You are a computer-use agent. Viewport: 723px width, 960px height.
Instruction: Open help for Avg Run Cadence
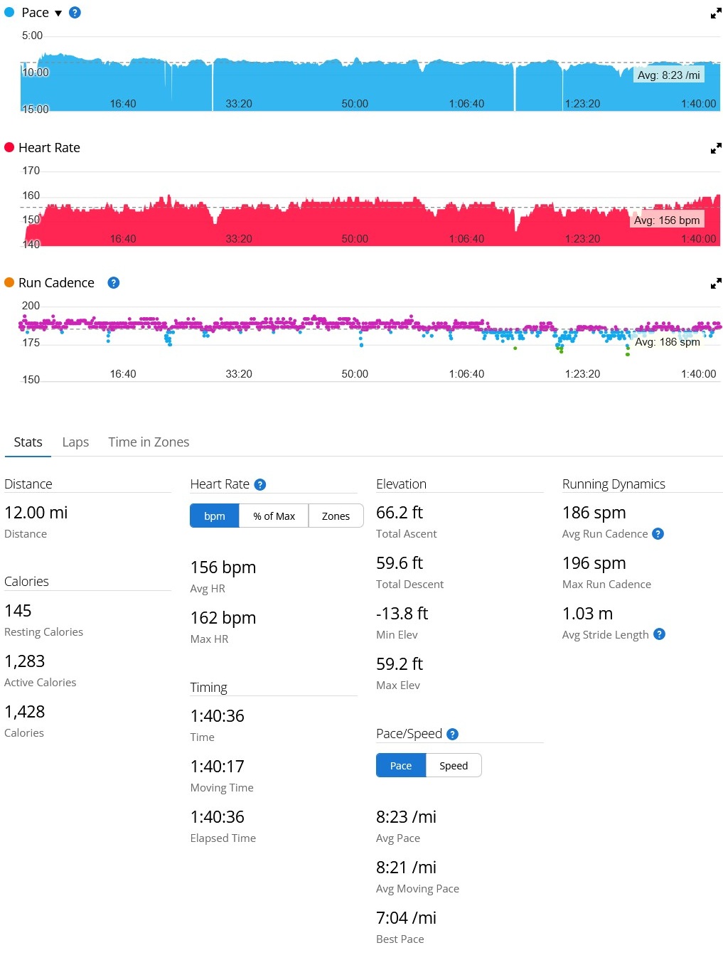658,534
